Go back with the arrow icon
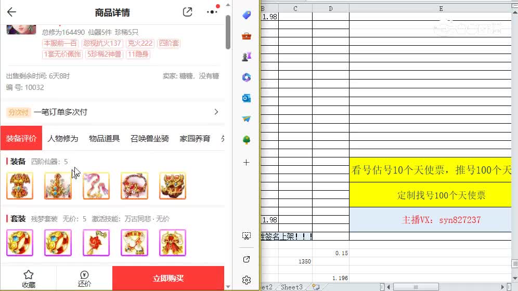Image resolution: width=518 pixels, height=291 pixels. [11, 12]
